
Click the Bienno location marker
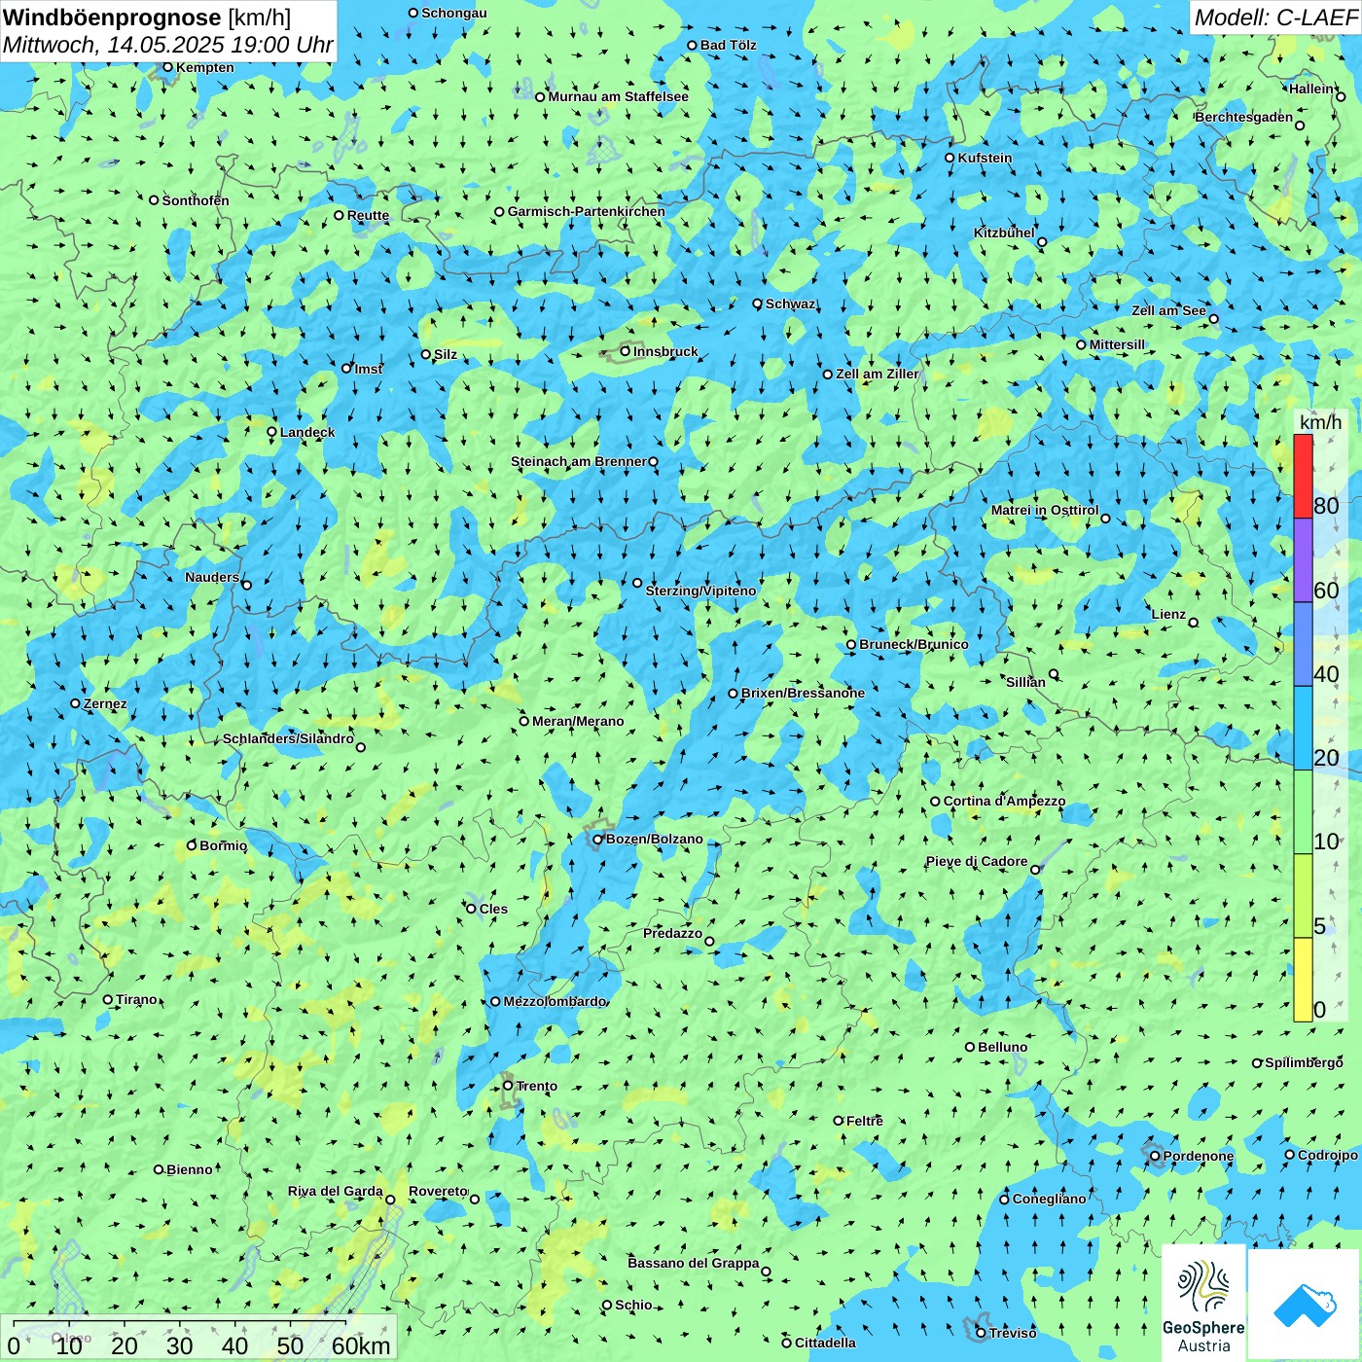(x=159, y=1169)
